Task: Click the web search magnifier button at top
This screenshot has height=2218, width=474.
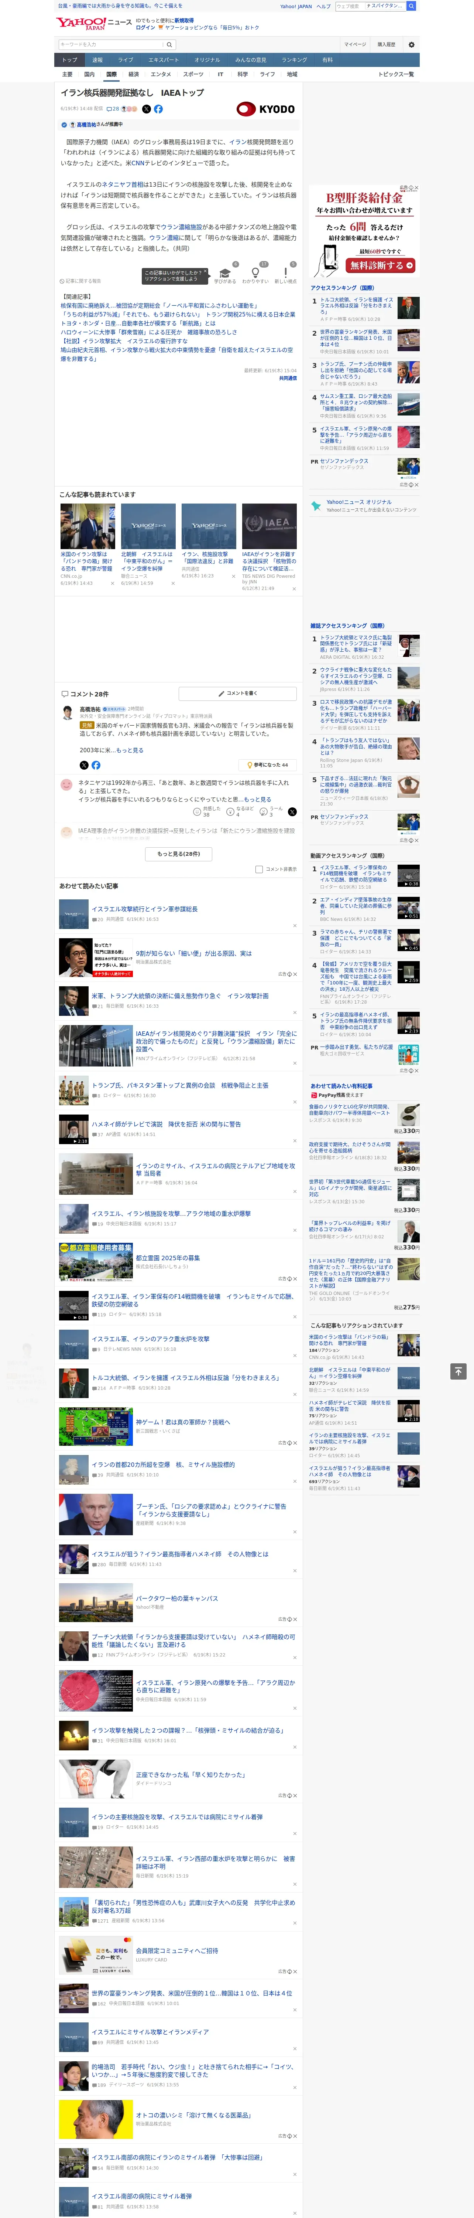Action: point(411,6)
